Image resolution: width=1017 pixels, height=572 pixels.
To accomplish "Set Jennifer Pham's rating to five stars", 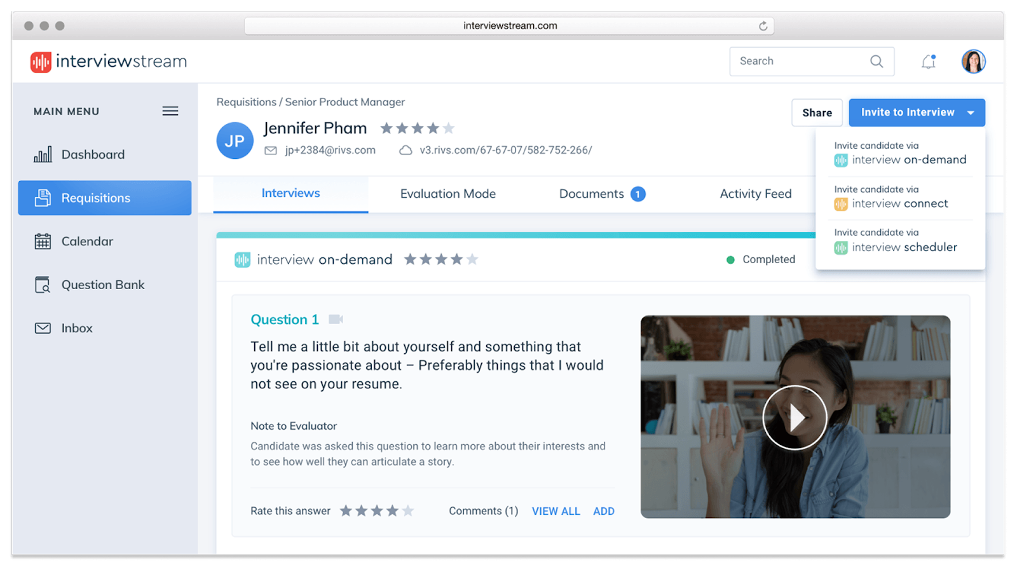I will tap(449, 128).
